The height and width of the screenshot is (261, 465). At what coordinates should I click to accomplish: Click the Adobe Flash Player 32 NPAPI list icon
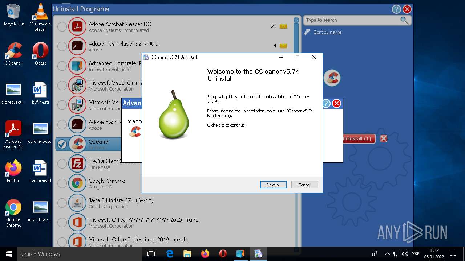click(x=77, y=46)
